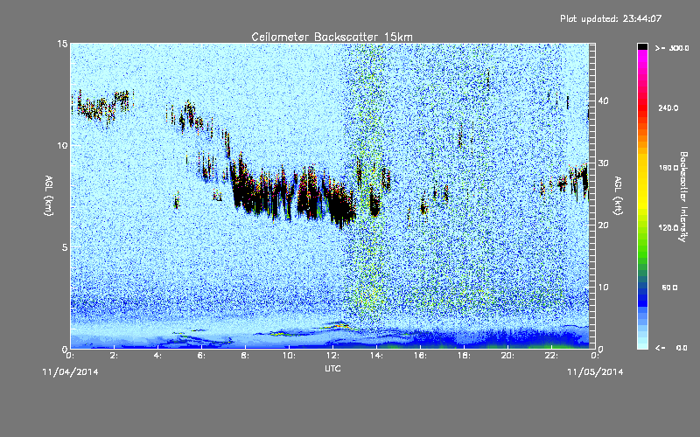Click the "120.0" colorbar value
Screen dimensions: 700x437
pos(668,228)
